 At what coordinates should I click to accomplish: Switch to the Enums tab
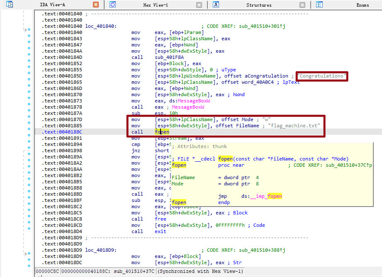[363, 5]
